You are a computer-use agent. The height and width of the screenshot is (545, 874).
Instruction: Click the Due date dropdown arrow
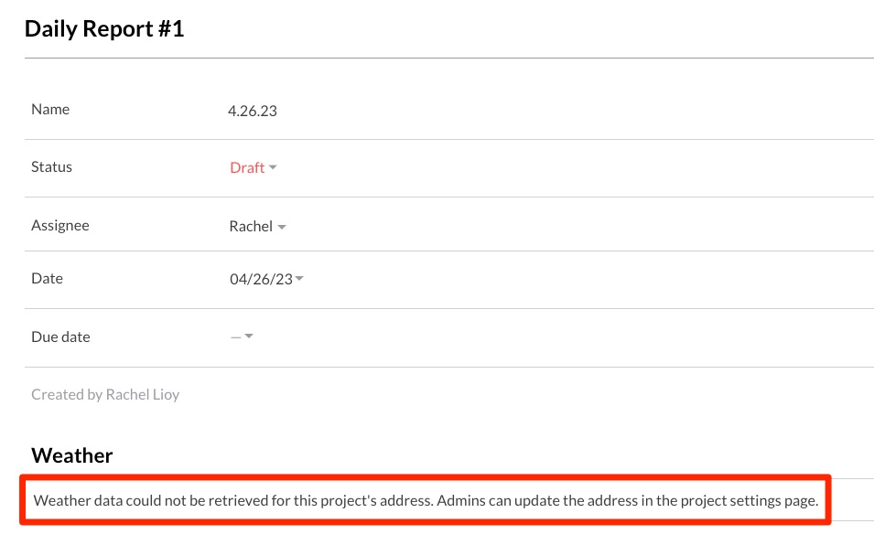(x=249, y=337)
